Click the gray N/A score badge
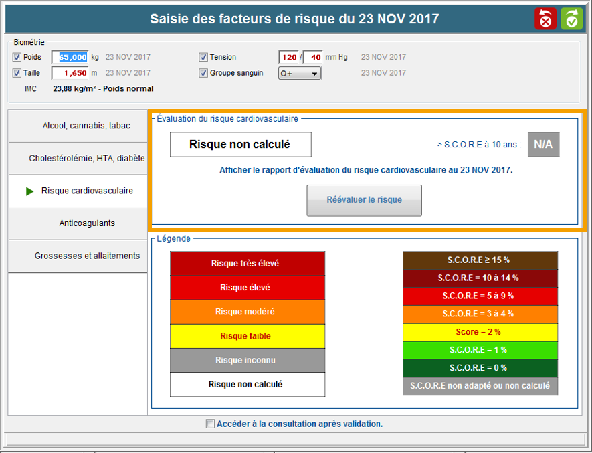This screenshot has height=453, width=592. pyautogui.click(x=543, y=144)
